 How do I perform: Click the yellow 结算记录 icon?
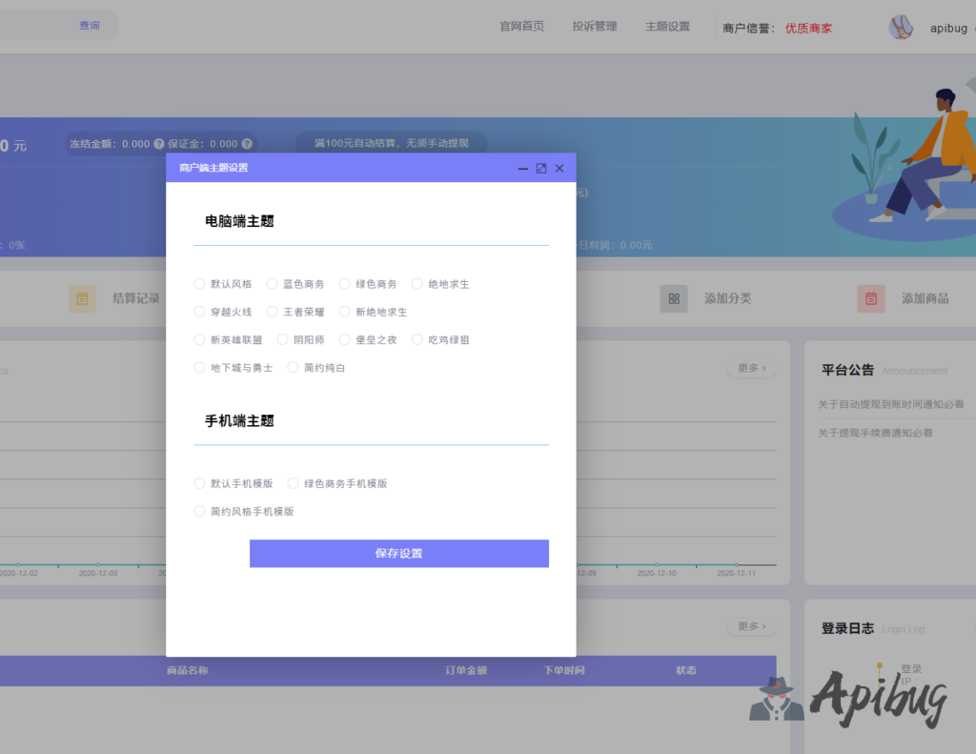tap(83, 298)
